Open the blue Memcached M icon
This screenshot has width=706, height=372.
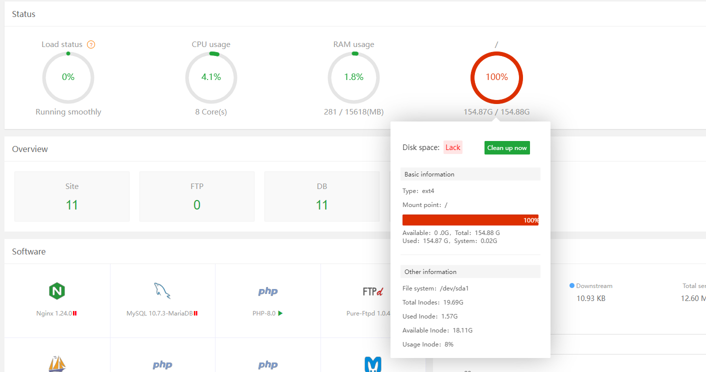[x=373, y=364]
